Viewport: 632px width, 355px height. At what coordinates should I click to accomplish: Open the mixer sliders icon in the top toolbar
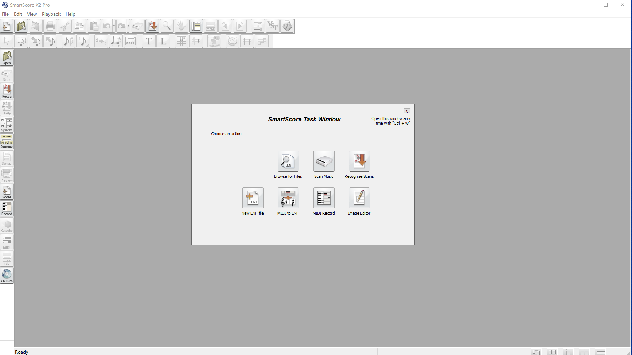coord(258,26)
